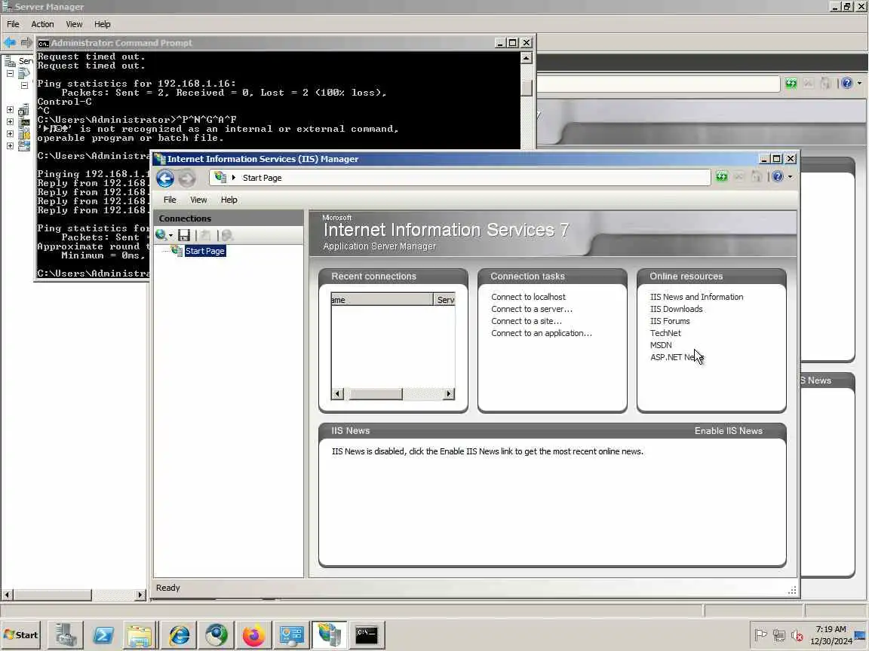Select Start Page in Connections tree
Image resolution: width=869 pixels, height=651 pixels.
[x=205, y=252]
